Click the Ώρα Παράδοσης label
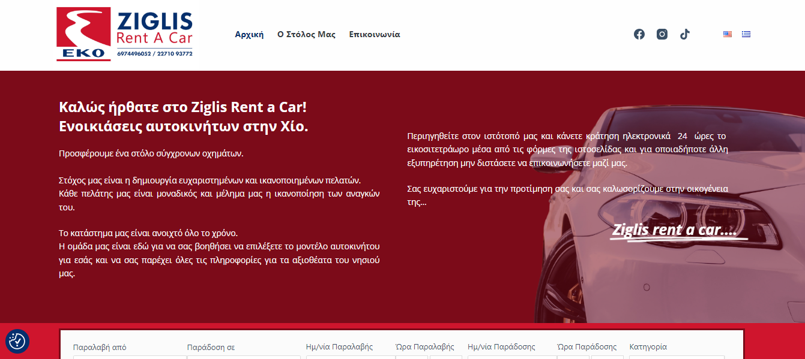This screenshot has width=805, height=359. pos(586,347)
